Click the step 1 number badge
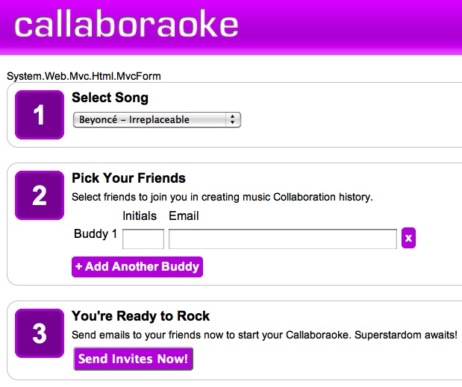Screen dimensions: 462x387 [40, 115]
